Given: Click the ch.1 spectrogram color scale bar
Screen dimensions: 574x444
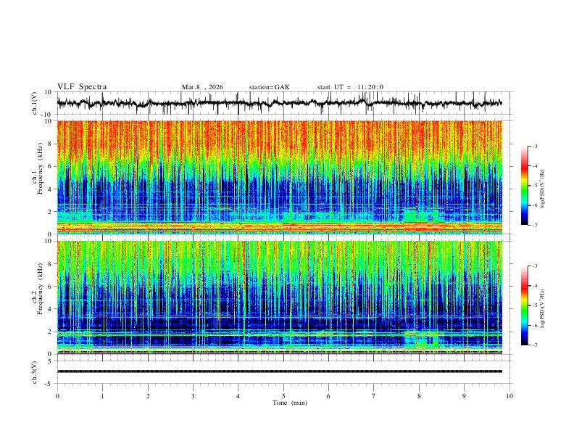Looking at the screenshot, I should (525, 186).
